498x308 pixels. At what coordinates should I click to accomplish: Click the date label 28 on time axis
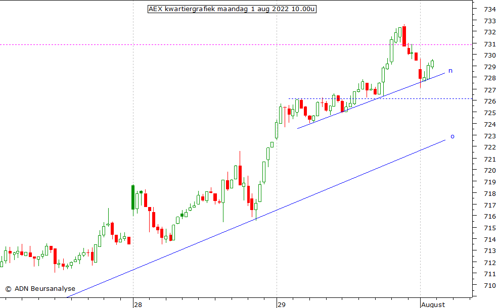138,304
